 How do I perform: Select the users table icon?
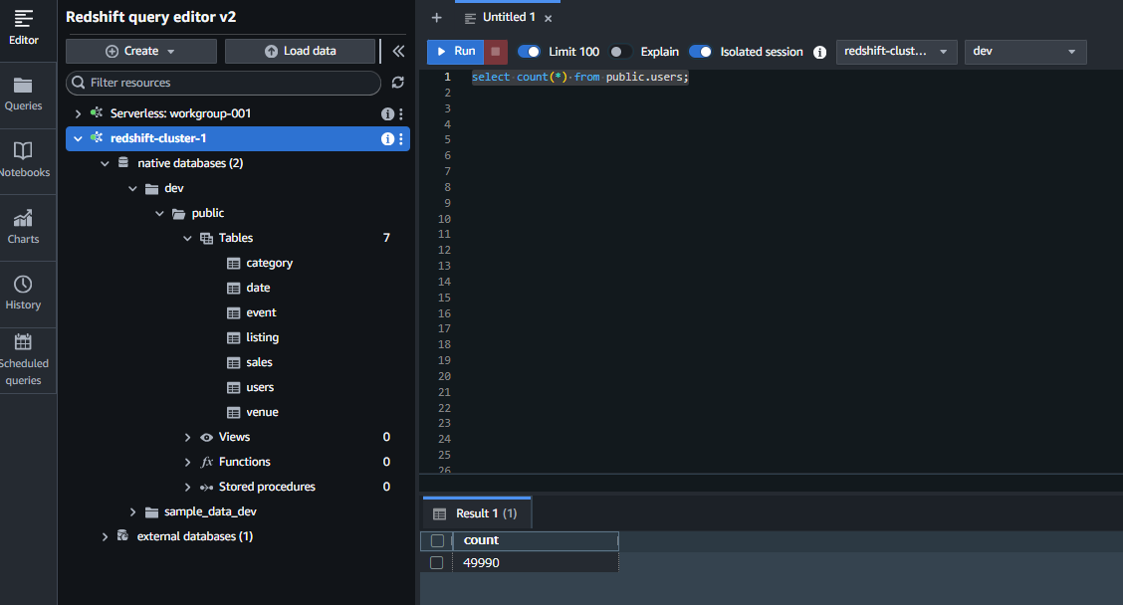(234, 387)
